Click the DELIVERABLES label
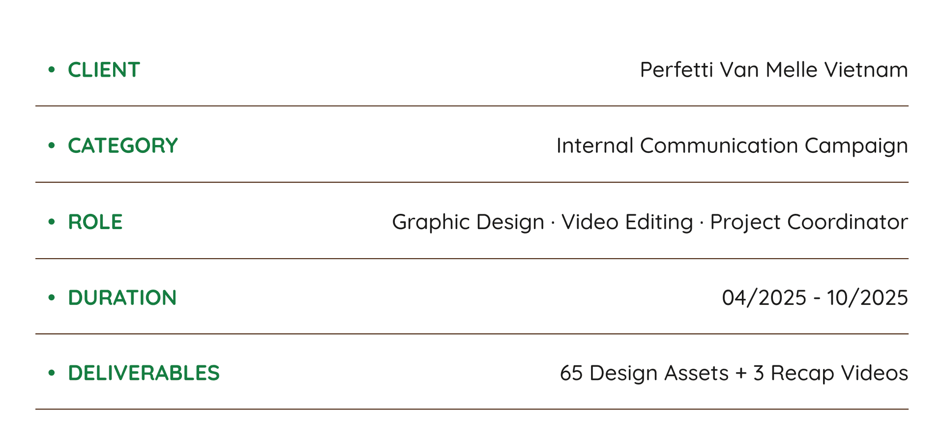The height and width of the screenshot is (441, 944). pos(144,373)
